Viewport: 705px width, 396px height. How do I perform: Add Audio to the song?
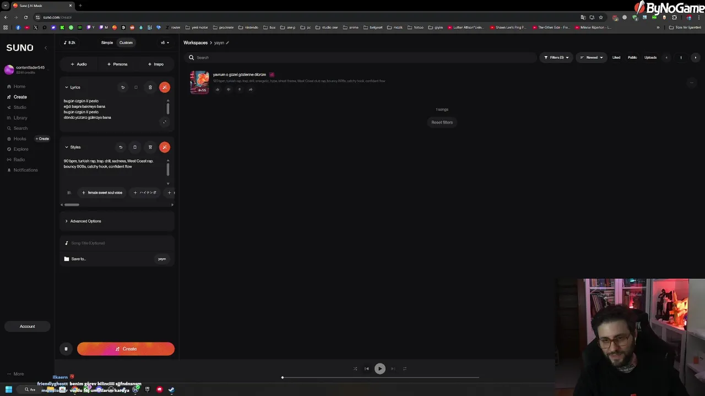79,64
